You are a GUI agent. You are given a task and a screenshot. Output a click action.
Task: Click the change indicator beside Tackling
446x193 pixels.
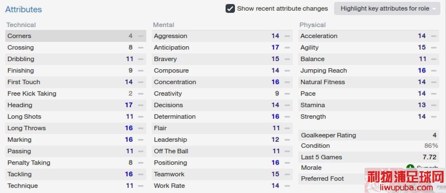141,174
